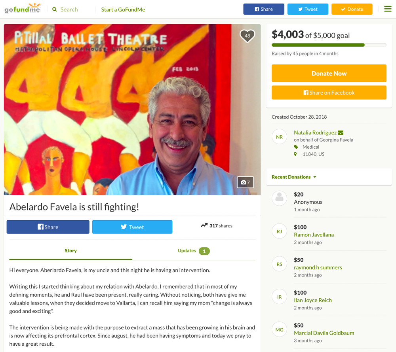Switch to the Updates tab
This screenshot has width=396, height=352.
[194, 251]
